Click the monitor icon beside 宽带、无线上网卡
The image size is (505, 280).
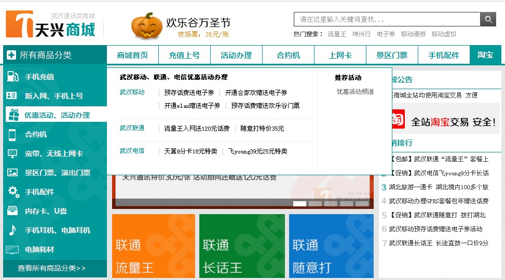click(x=12, y=153)
